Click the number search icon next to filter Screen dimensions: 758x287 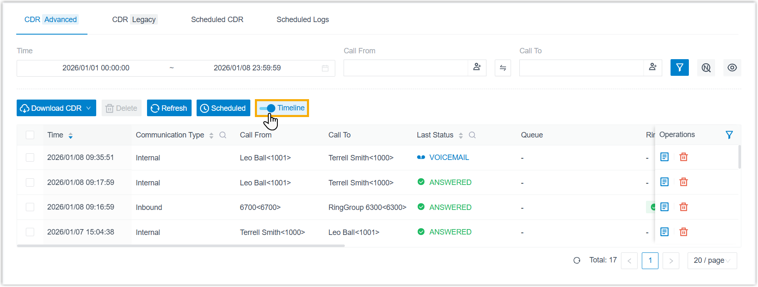(x=706, y=67)
